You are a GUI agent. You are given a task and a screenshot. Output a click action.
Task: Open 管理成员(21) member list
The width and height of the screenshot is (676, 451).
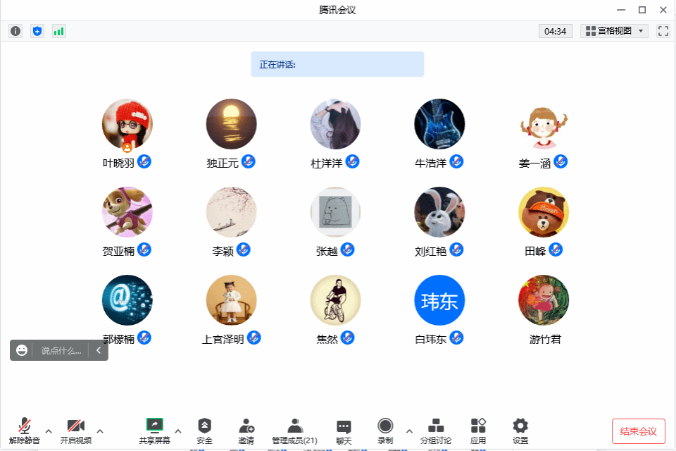[294, 431]
